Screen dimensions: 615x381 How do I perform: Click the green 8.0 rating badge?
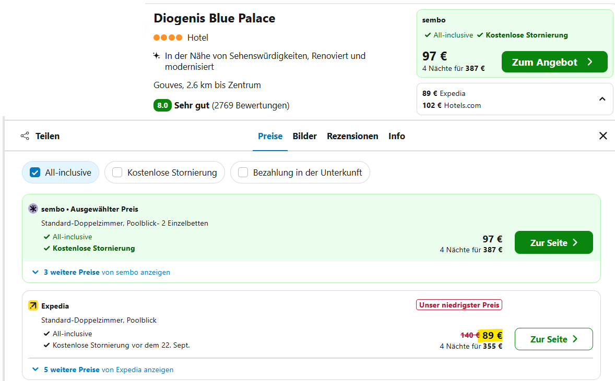(x=162, y=105)
